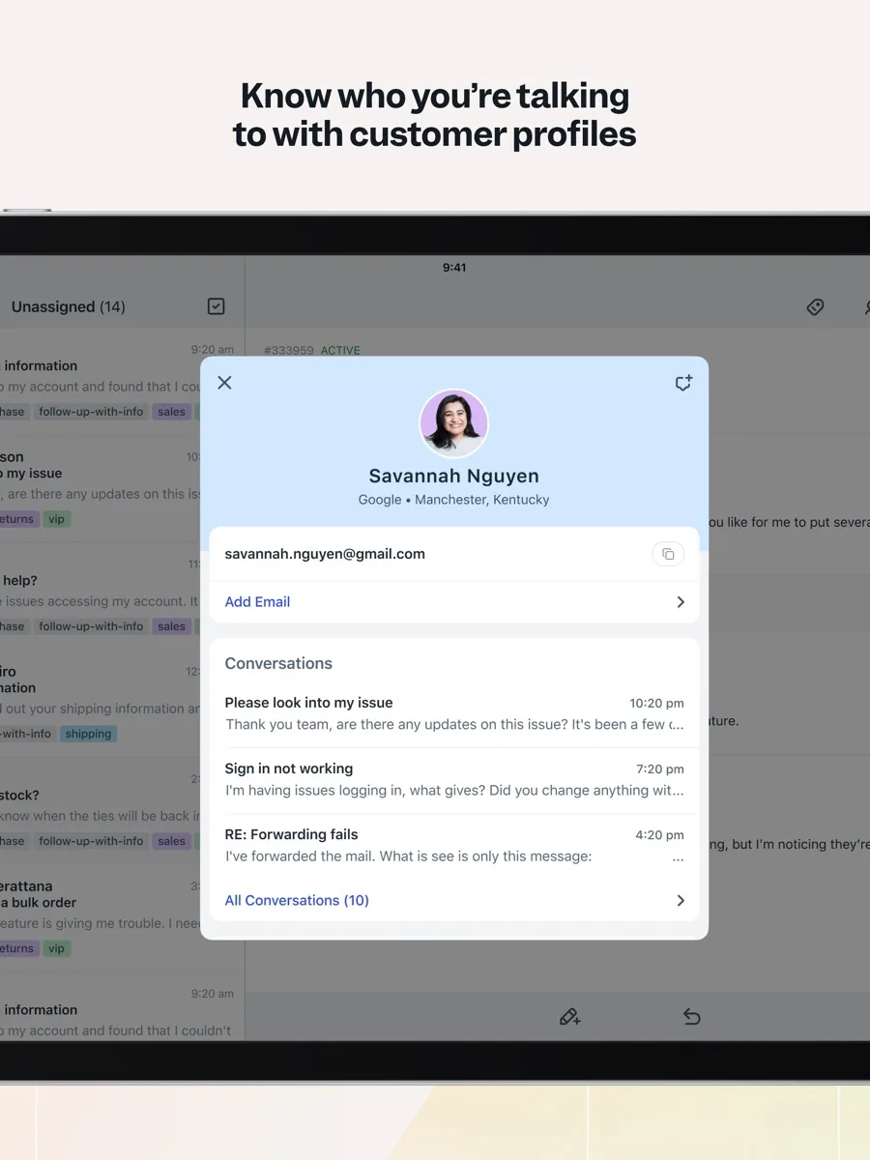Viewport: 870px width, 1160px height.
Task: Close the customer profile popup
Action: pos(224,383)
